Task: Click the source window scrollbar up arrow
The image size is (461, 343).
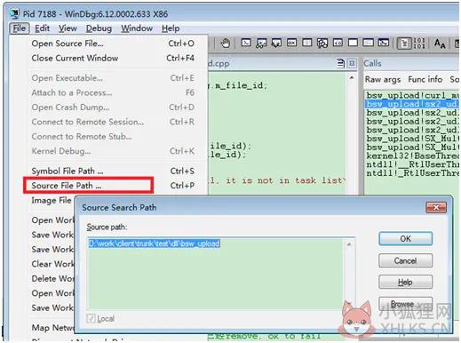Action: pos(352,78)
